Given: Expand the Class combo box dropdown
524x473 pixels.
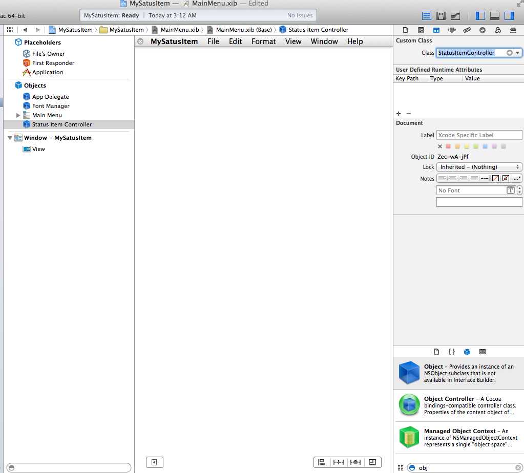Looking at the screenshot, I should pyautogui.click(x=518, y=53).
